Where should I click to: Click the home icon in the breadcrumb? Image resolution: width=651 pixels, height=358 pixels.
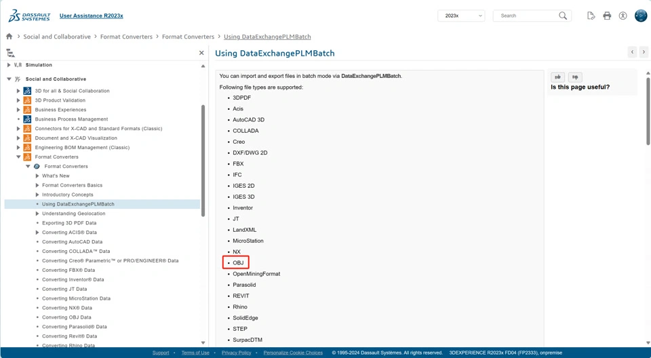point(9,37)
